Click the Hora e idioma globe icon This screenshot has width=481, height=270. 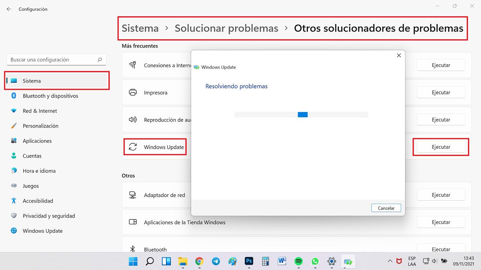14,171
